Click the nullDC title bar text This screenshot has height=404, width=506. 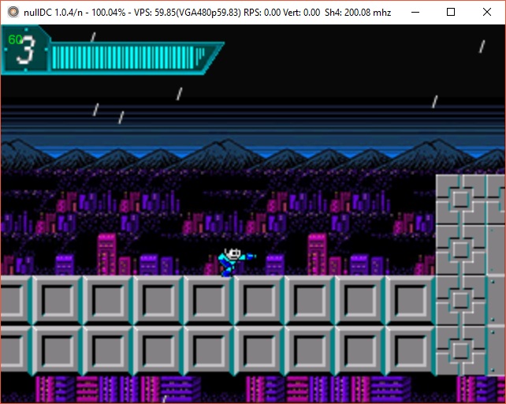click(207, 13)
